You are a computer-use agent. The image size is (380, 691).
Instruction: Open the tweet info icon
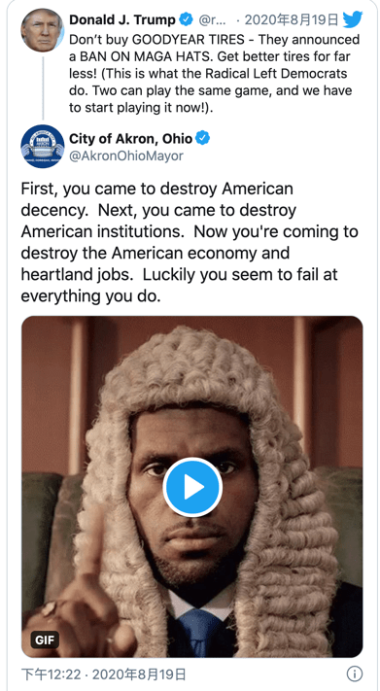tap(355, 673)
